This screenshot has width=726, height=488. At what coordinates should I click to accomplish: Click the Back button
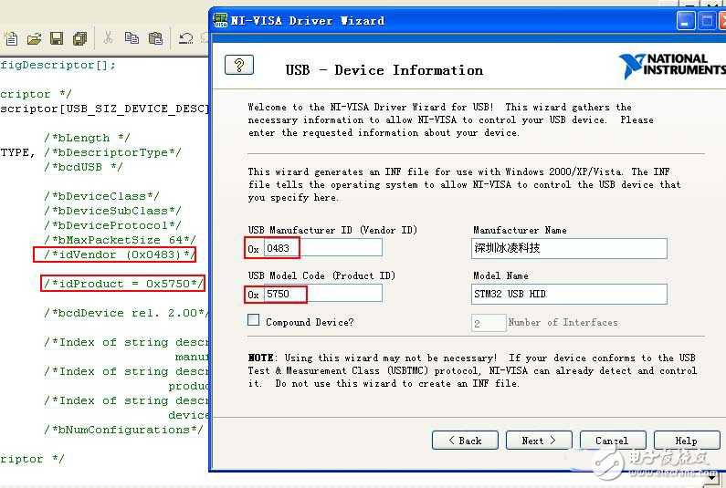(465, 441)
